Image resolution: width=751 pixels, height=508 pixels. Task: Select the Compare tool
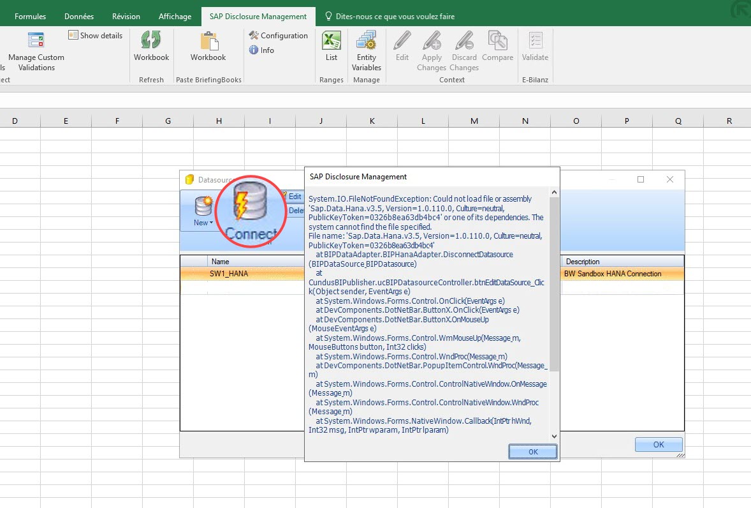pyautogui.click(x=498, y=47)
